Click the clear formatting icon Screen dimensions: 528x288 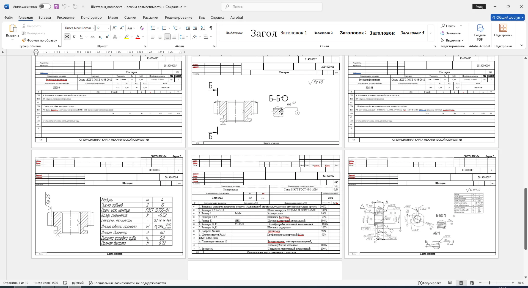(x=142, y=28)
